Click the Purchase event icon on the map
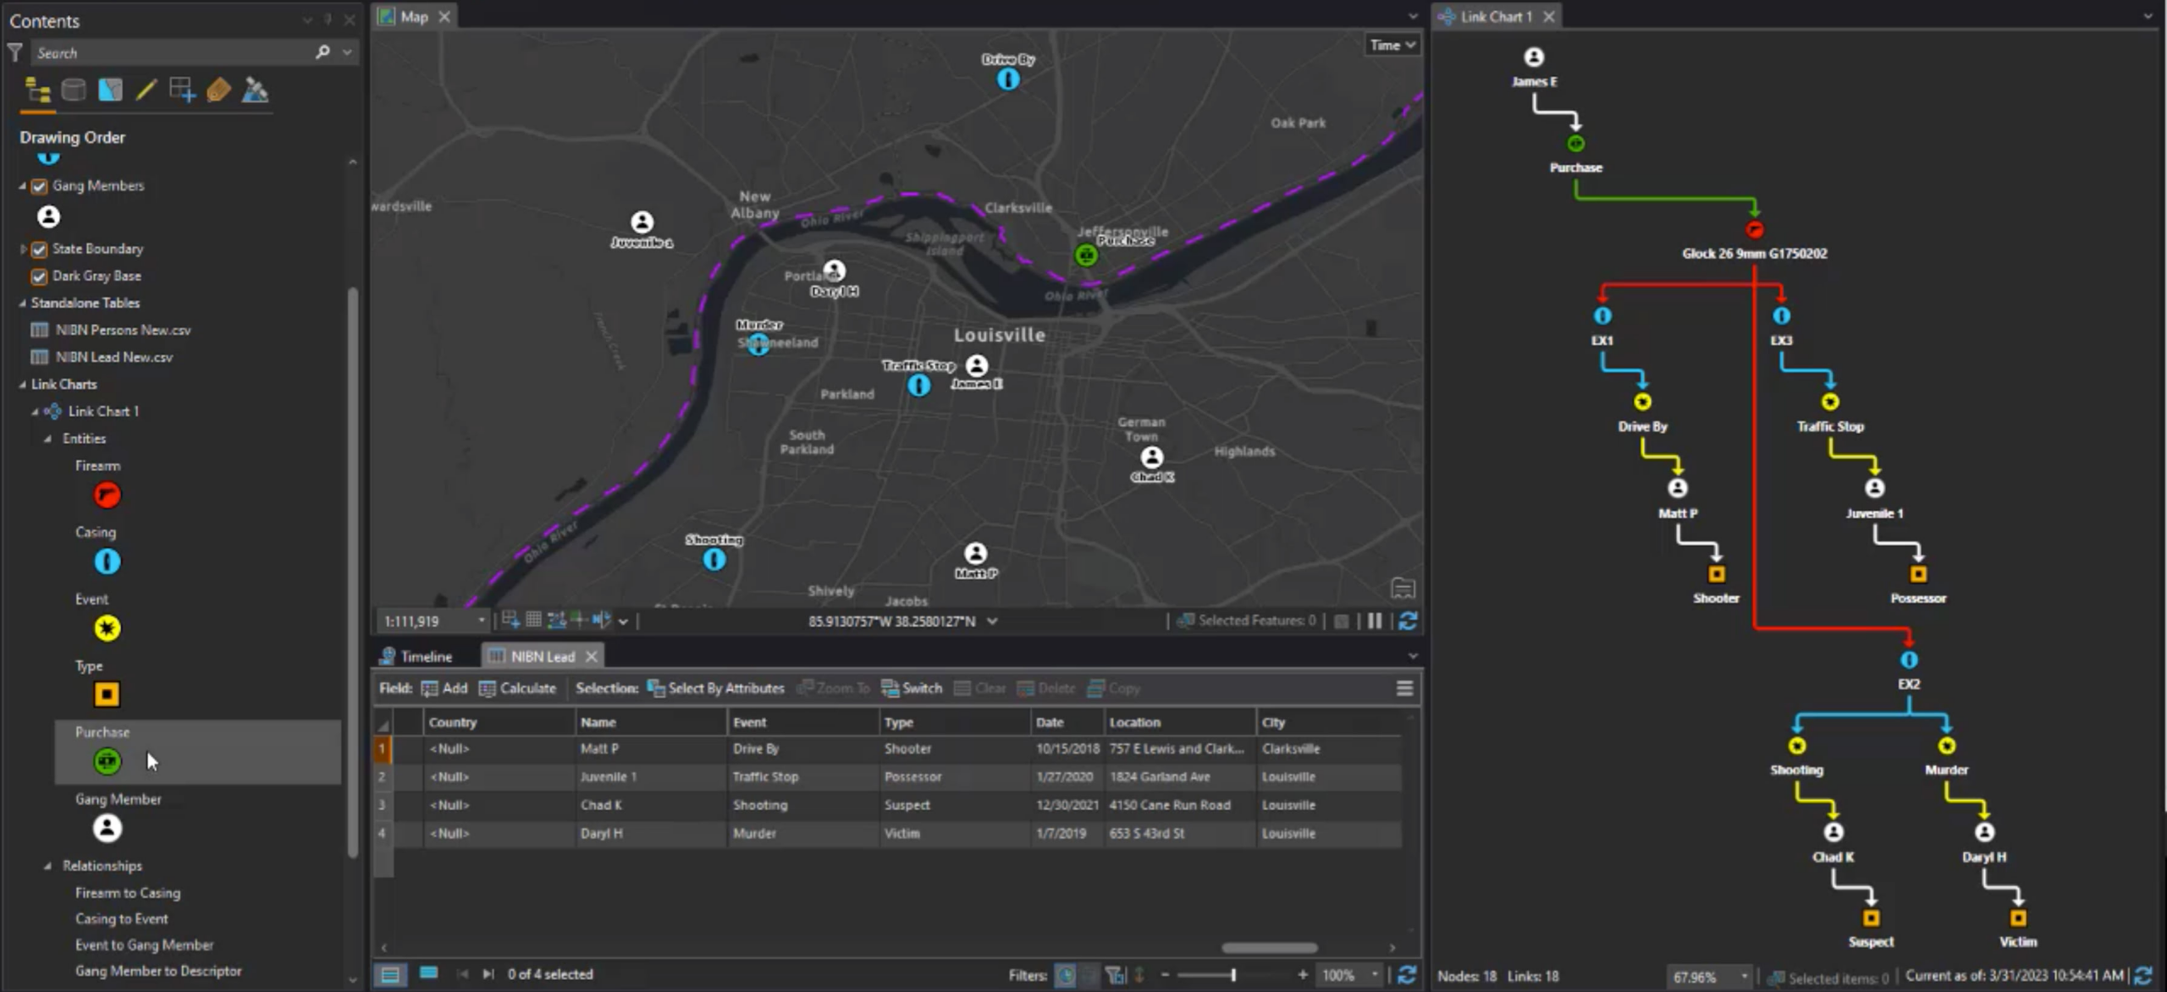Viewport: 2167px width, 992px height. [x=1086, y=255]
